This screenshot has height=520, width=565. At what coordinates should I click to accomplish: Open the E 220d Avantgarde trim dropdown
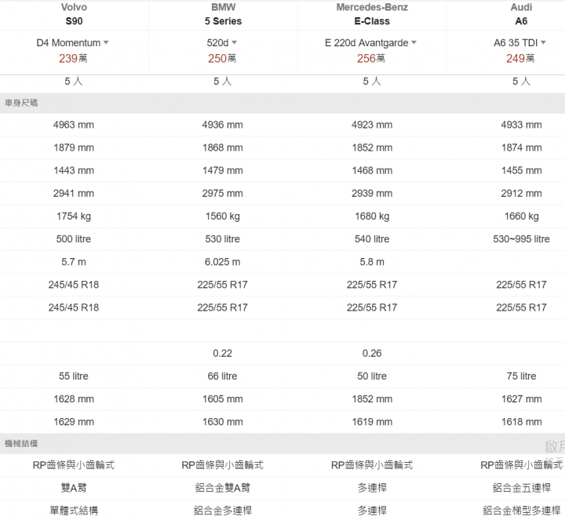coord(370,43)
